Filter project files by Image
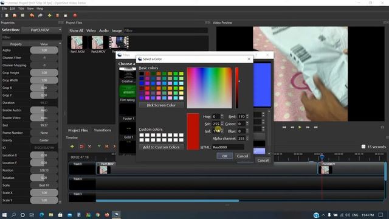The width and height of the screenshot is (389, 219). (117, 30)
